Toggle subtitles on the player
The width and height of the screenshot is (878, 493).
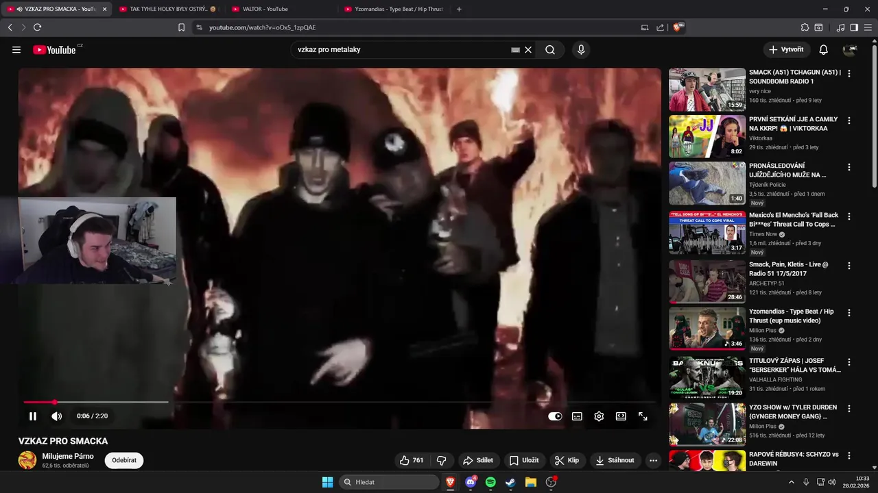coord(577,416)
